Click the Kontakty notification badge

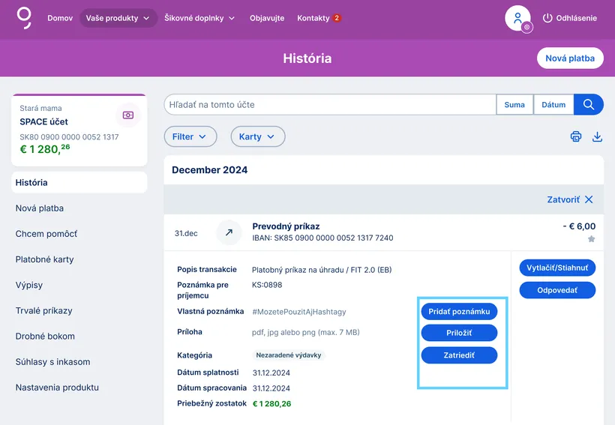[x=337, y=18]
